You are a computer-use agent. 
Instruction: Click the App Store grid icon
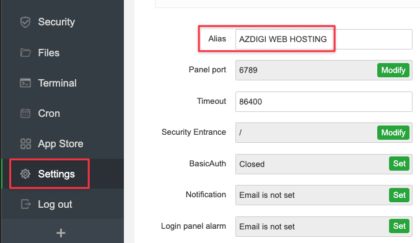tap(25, 144)
